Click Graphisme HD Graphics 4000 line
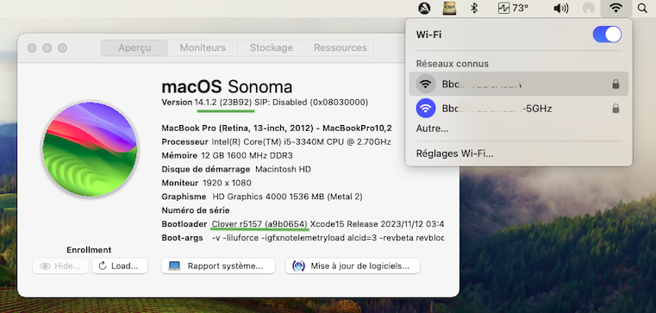Viewport: 656px width, 313px height. tap(262, 197)
